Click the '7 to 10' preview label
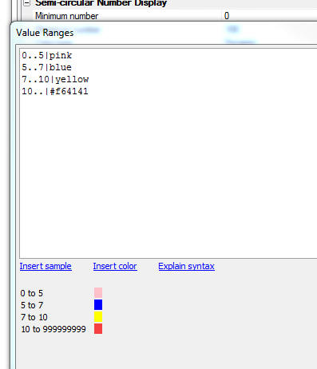 click(x=34, y=317)
